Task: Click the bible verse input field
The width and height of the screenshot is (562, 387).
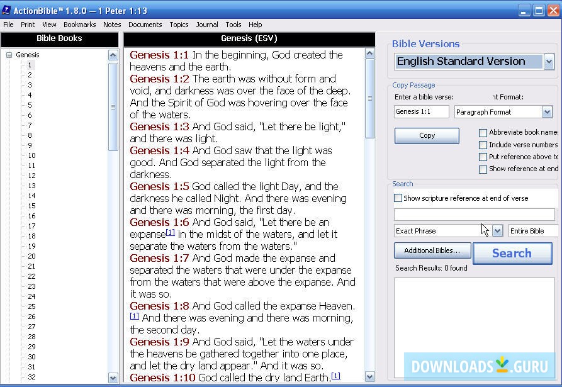Action: pos(421,111)
